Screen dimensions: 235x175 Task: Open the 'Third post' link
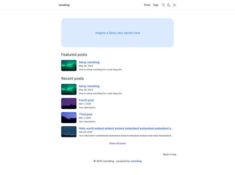click(x=86, y=114)
